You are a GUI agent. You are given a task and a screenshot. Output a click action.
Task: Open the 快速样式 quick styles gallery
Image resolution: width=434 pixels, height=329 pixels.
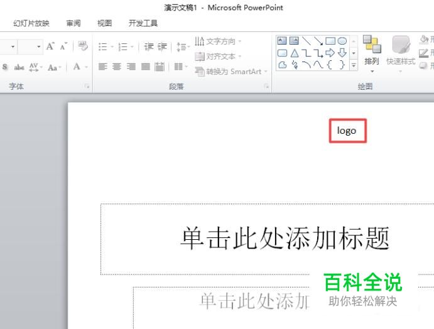click(x=401, y=54)
